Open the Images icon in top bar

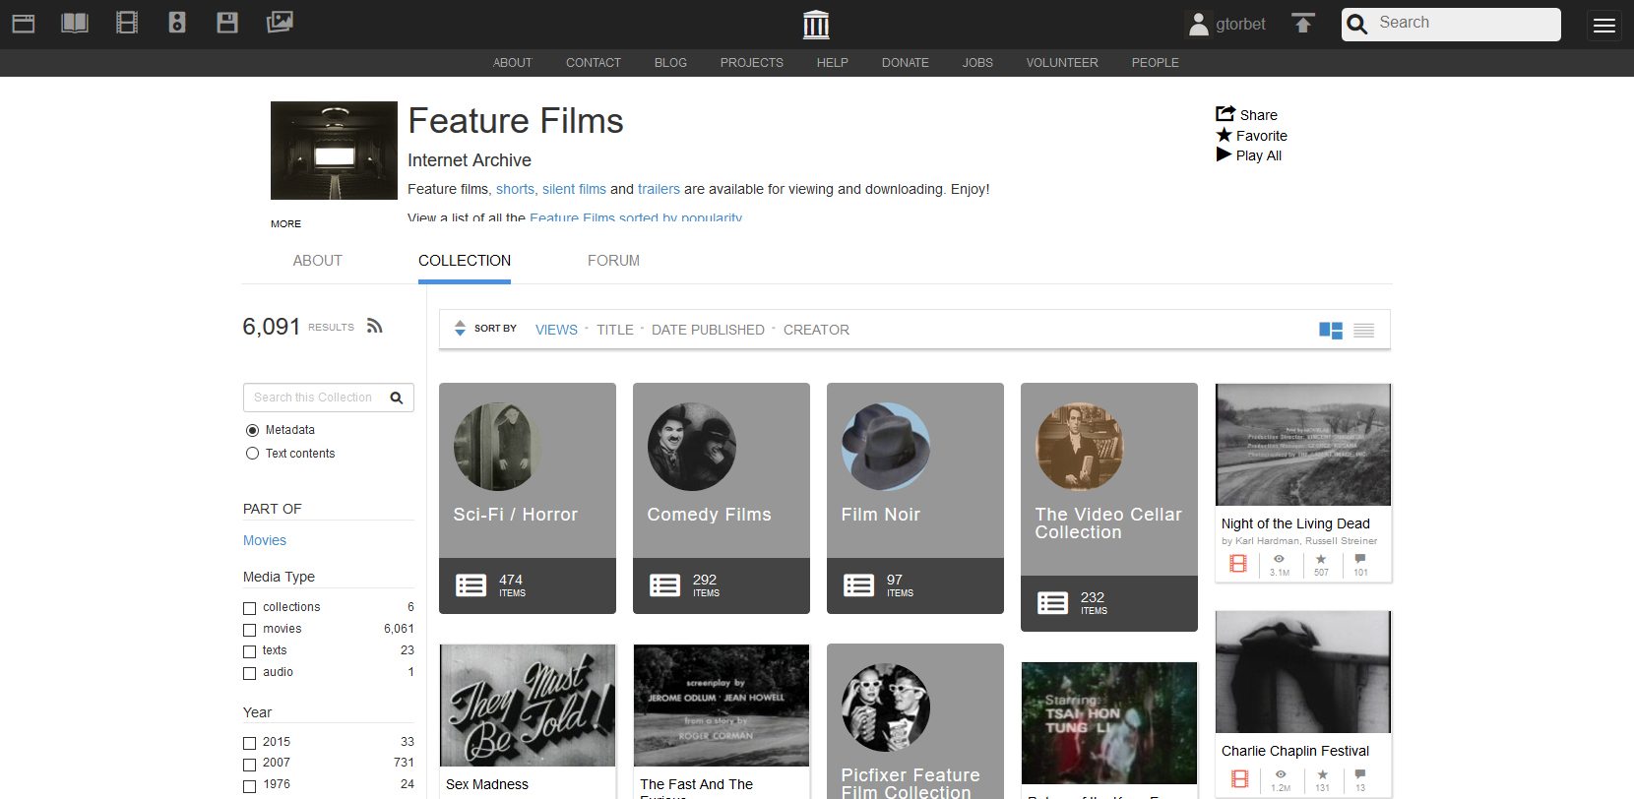[x=280, y=22]
